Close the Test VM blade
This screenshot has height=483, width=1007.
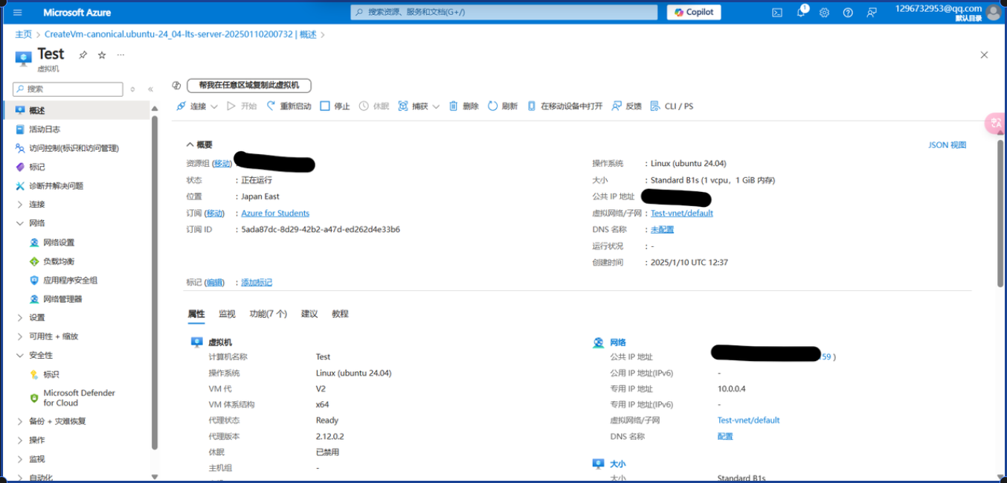(984, 55)
